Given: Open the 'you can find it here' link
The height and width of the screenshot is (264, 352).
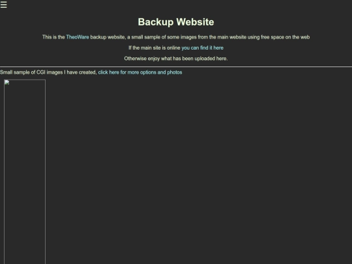Looking at the screenshot, I should (202, 48).
